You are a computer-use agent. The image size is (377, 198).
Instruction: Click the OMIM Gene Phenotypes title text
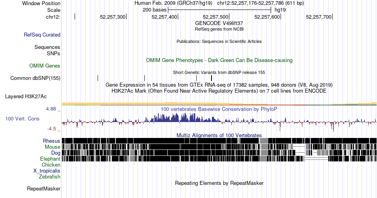click(219, 60)
